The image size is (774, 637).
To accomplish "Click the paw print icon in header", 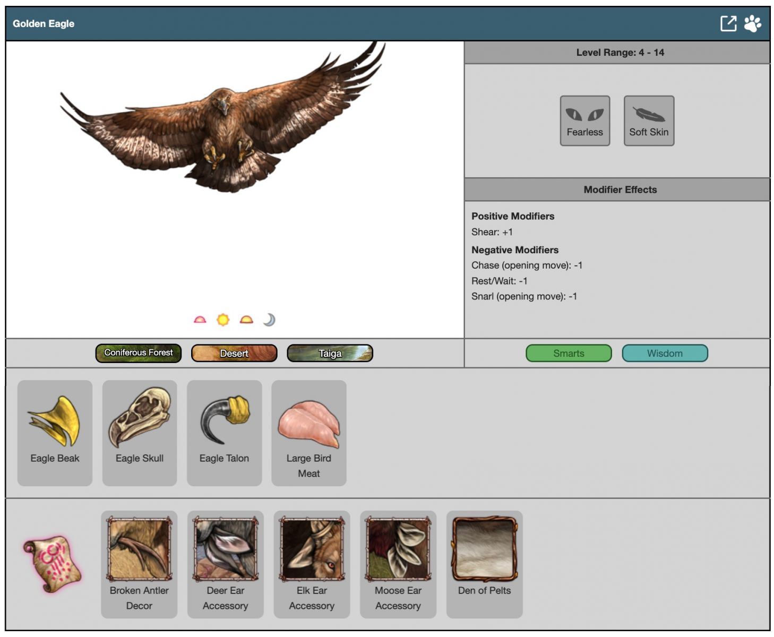I will point(752,23).
